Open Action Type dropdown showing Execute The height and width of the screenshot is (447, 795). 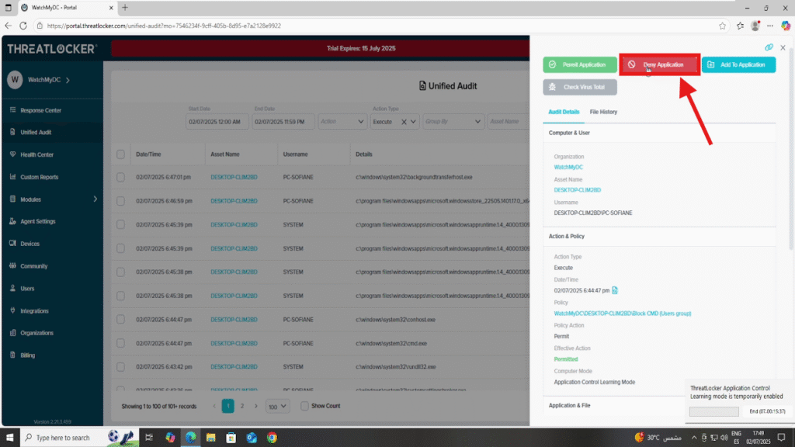(x=413, y=122)
